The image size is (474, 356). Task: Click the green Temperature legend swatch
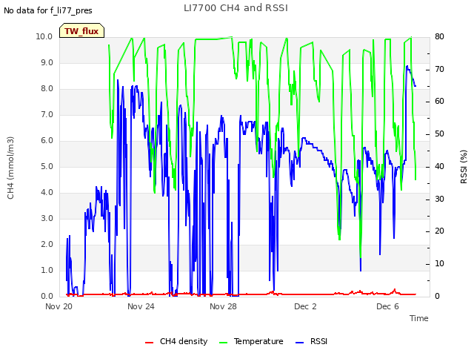(223, 343)
